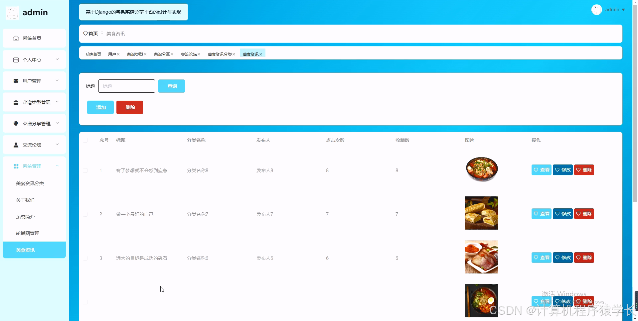Edit row 3 with 修改 button

562,258
